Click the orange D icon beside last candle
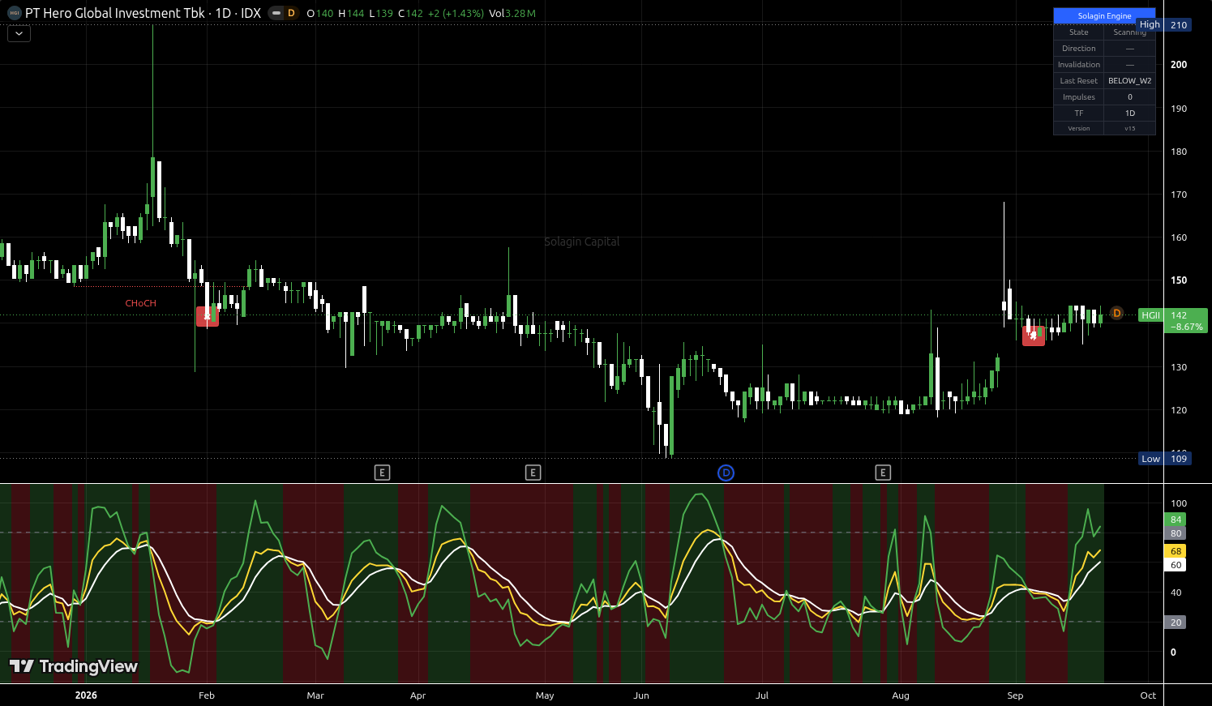The image size is (1212, 706). click(x=1116, y=313)
